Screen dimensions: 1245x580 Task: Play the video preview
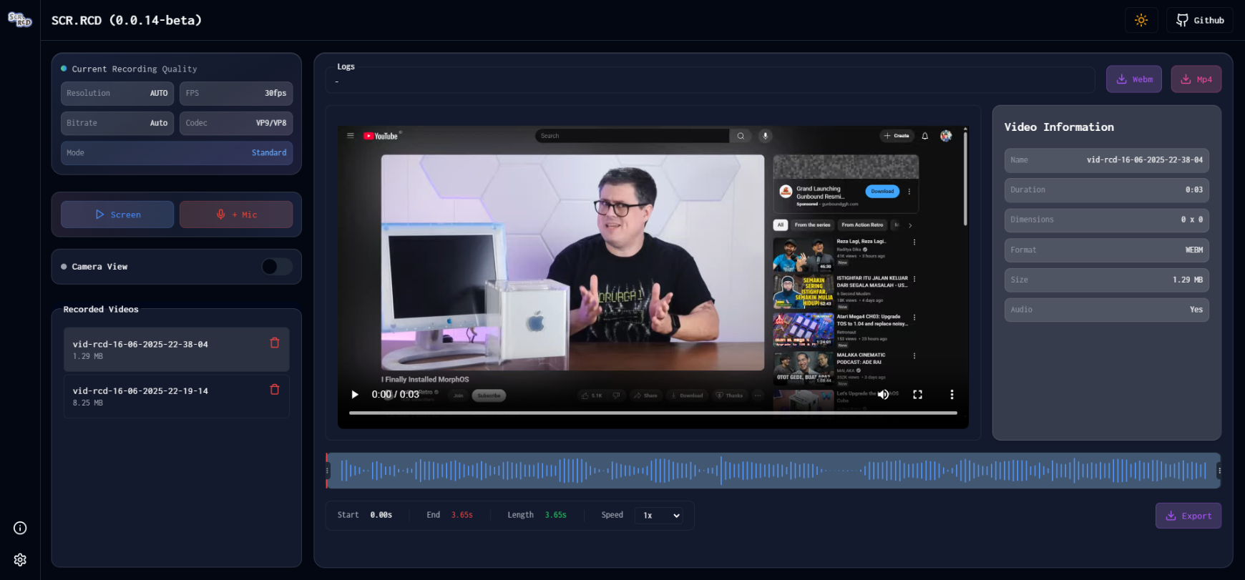(x=355, y=394)
